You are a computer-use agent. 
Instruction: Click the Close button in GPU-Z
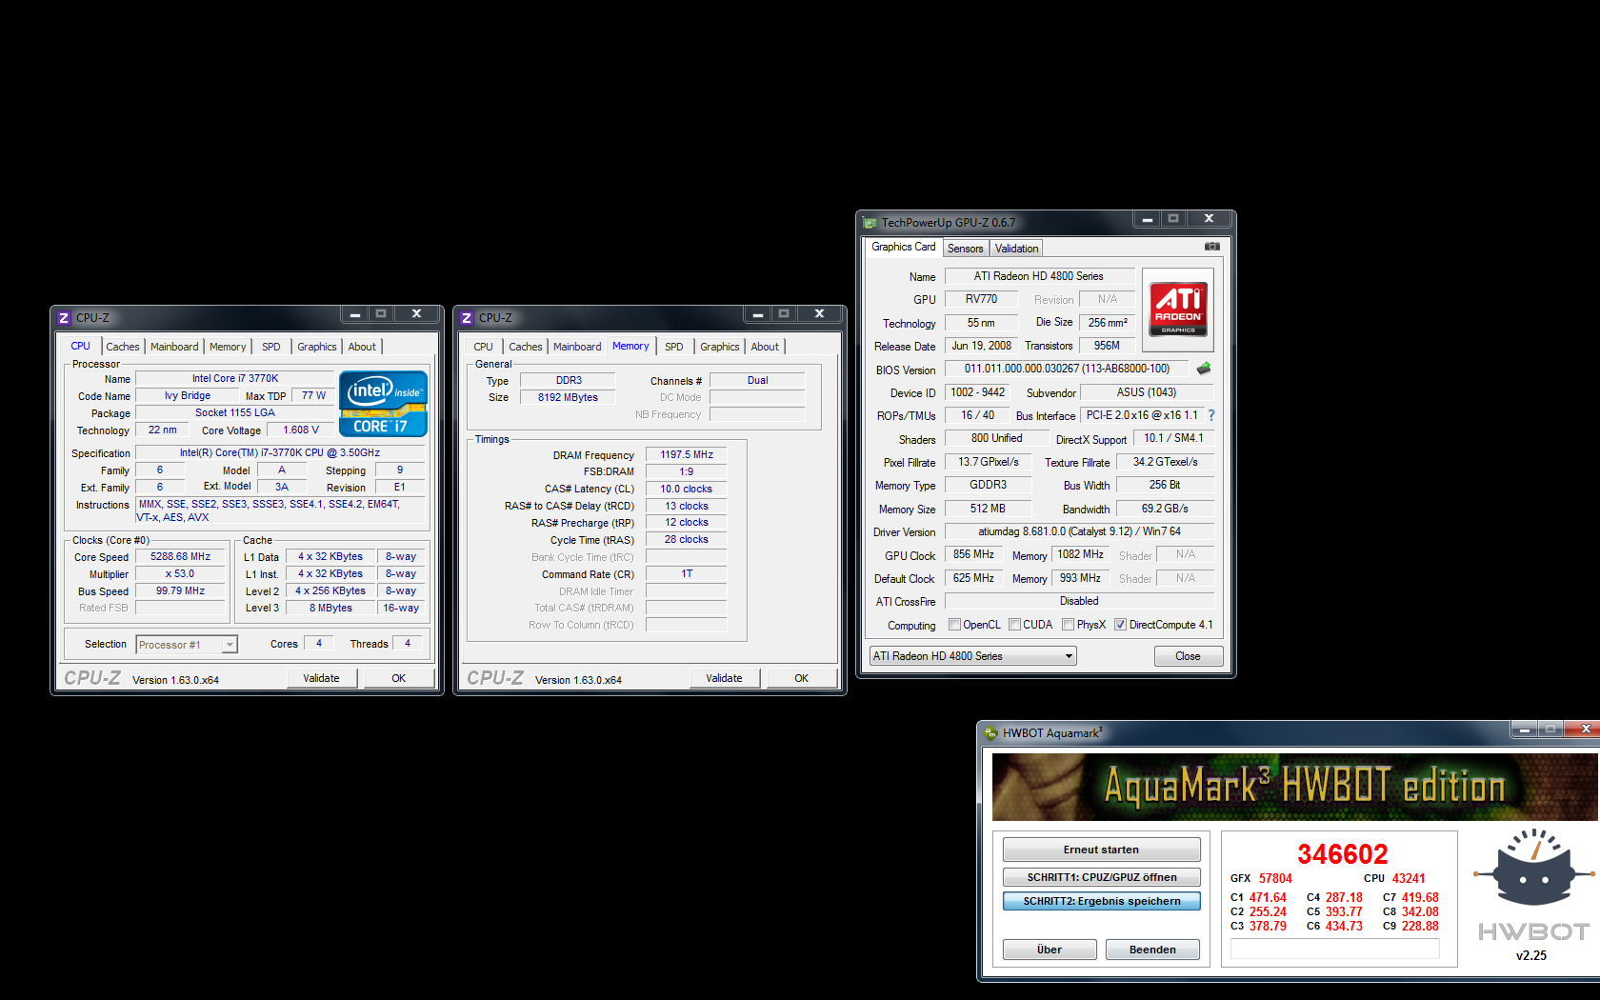(x=1189, y=656)
